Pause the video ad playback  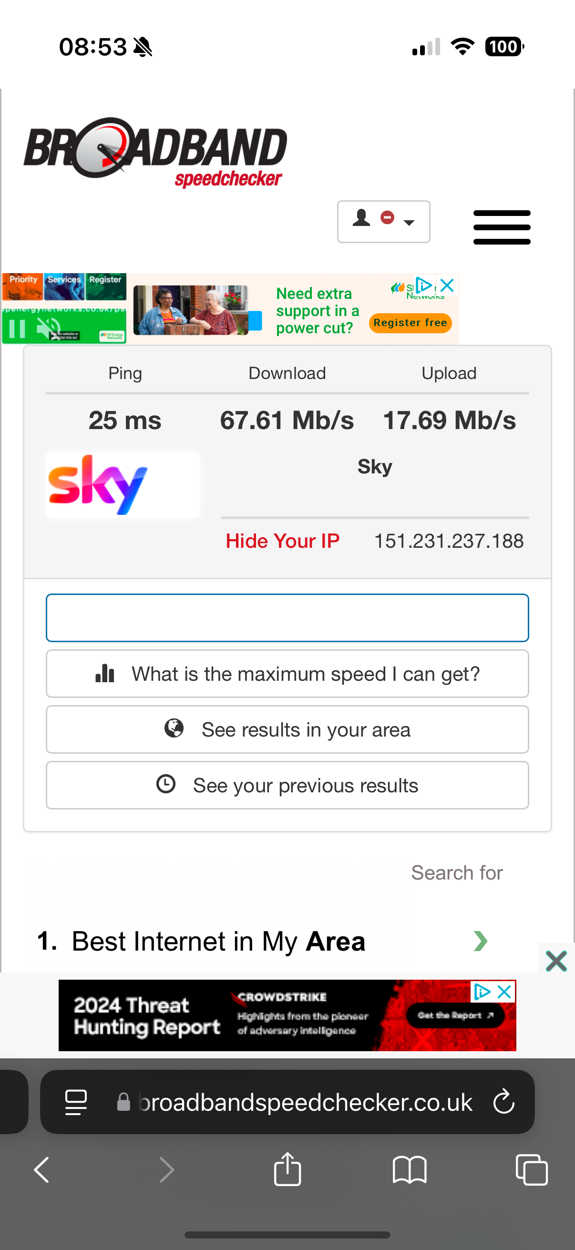pyautogui.click(x=17, y=328)
